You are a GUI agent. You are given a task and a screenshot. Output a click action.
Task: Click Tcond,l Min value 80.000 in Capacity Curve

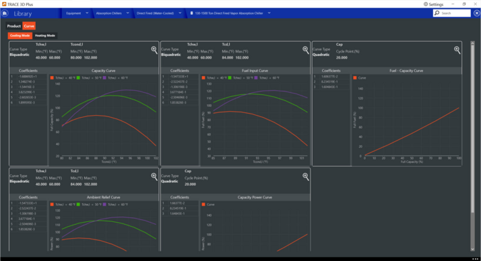pyautogui.click(x=76, y=58)
